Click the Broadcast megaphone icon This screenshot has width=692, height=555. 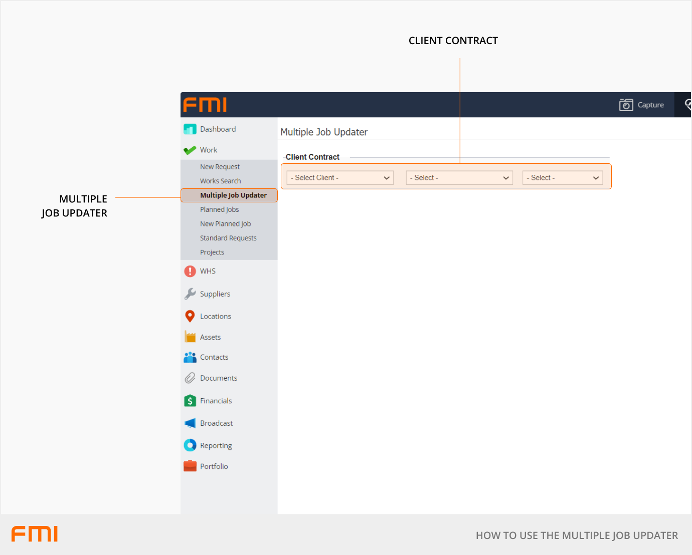pyautogui.click(x=190, y=423)
